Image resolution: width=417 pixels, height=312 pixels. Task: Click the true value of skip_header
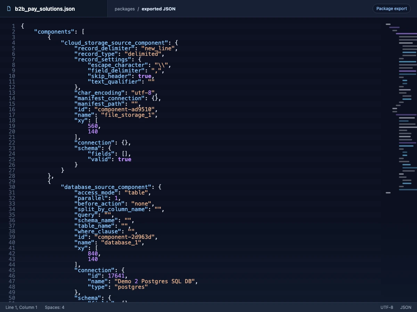(x=145, y=76)
